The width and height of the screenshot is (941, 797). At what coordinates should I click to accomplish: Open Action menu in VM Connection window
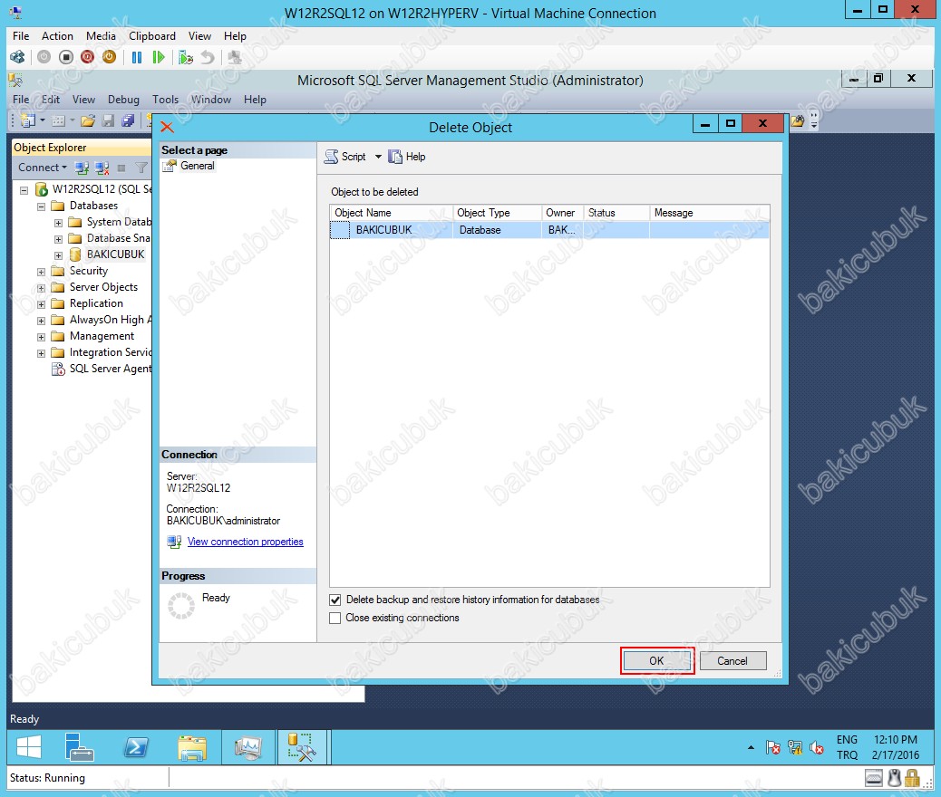[57, 36]
